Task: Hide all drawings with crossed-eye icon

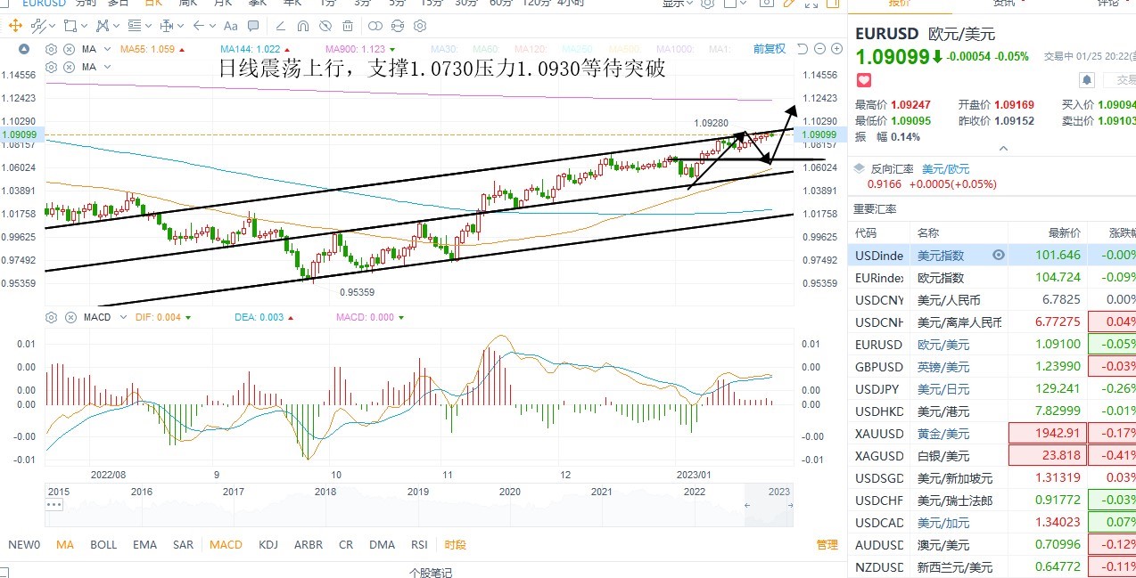Action: click(x=325, y=26)
